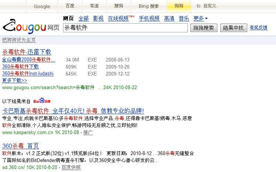Click the sd.360.cn/ URL text

coord(14,167)
